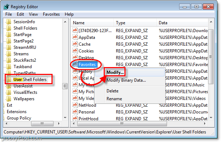Click the VisualEffects folder icon
221x142 pixels.
pos(9,92)
